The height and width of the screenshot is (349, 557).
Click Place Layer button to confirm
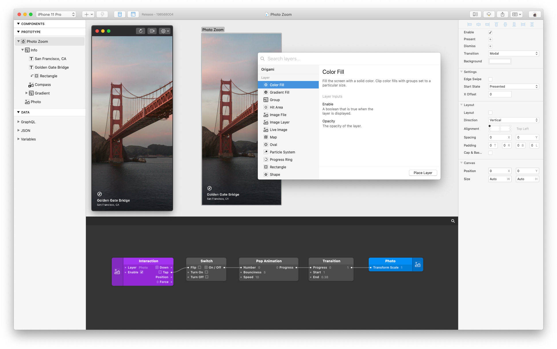(x=423, y=173)
